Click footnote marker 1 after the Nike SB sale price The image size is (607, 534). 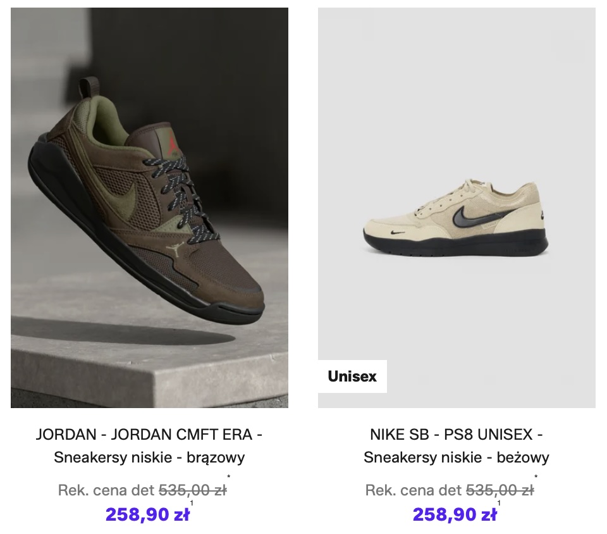(x=499, y=504)
